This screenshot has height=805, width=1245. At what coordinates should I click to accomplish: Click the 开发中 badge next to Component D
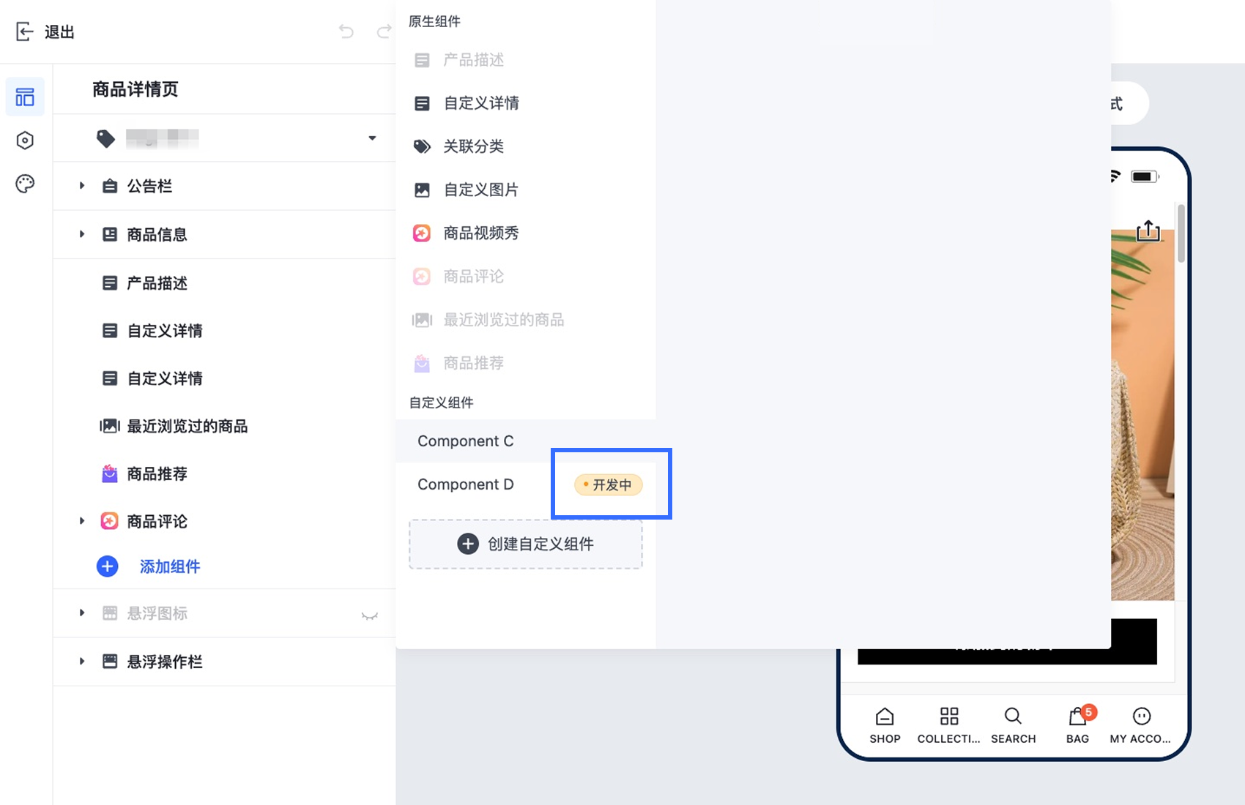pos(609,484)
